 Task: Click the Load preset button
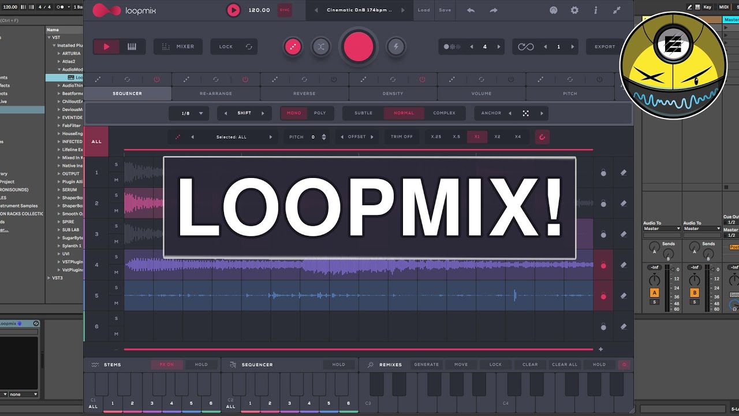[424, 10]
